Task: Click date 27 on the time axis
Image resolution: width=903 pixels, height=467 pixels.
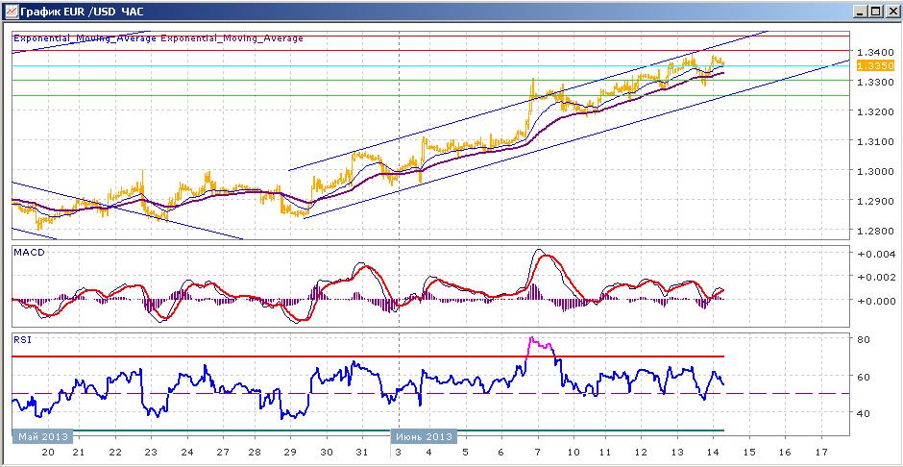Action: click(x=222, y=452)
